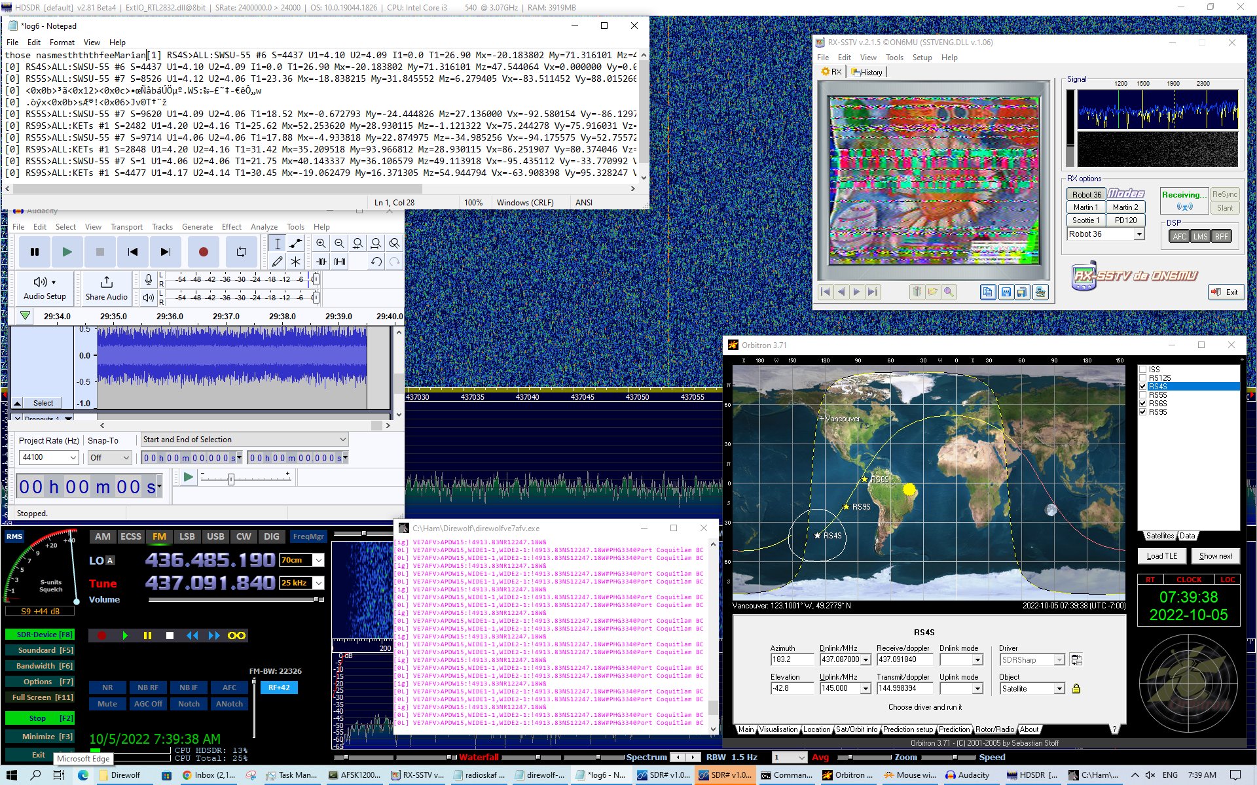The image size is (1257, 785).
Task: Uncheck the RS6S satellite in Orbitron
Action: click(x=1142, y=404)
